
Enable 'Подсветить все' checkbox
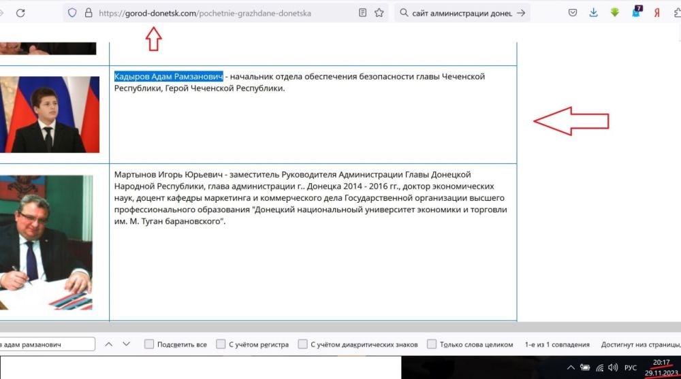(x=149, y=344)
